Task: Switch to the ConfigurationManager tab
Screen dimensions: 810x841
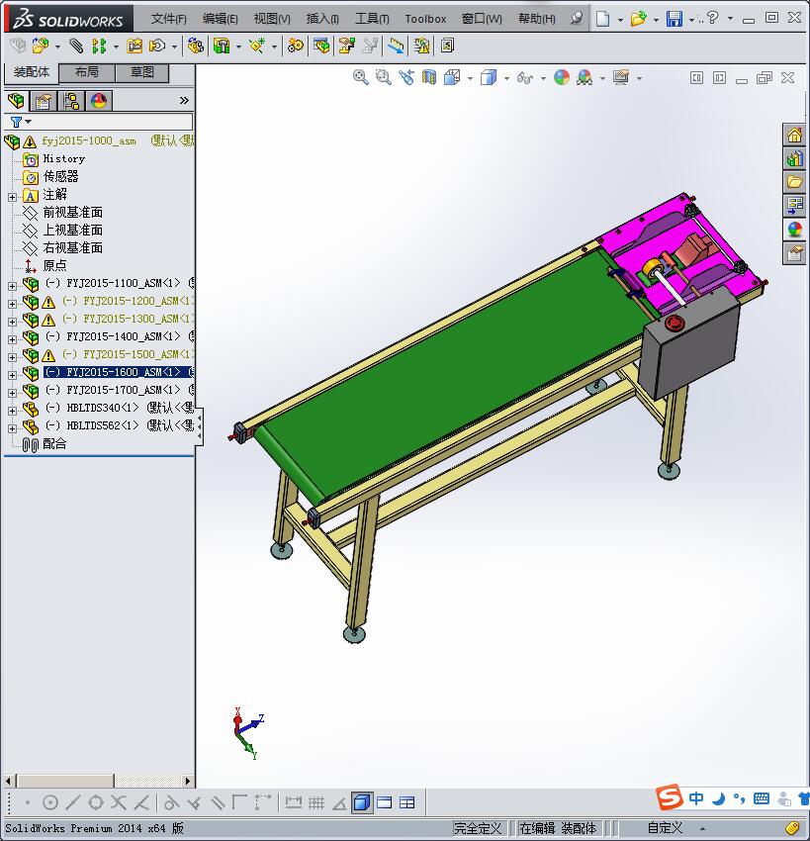Action: (71, 100)
